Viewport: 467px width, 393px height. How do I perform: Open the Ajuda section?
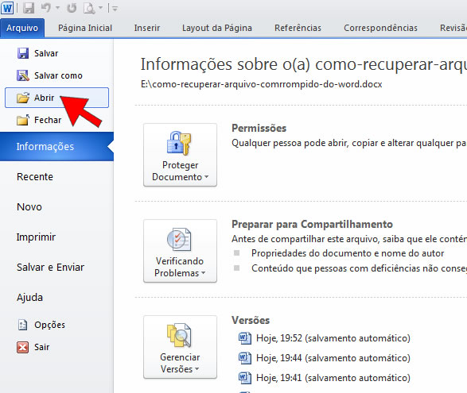[29, 298]
